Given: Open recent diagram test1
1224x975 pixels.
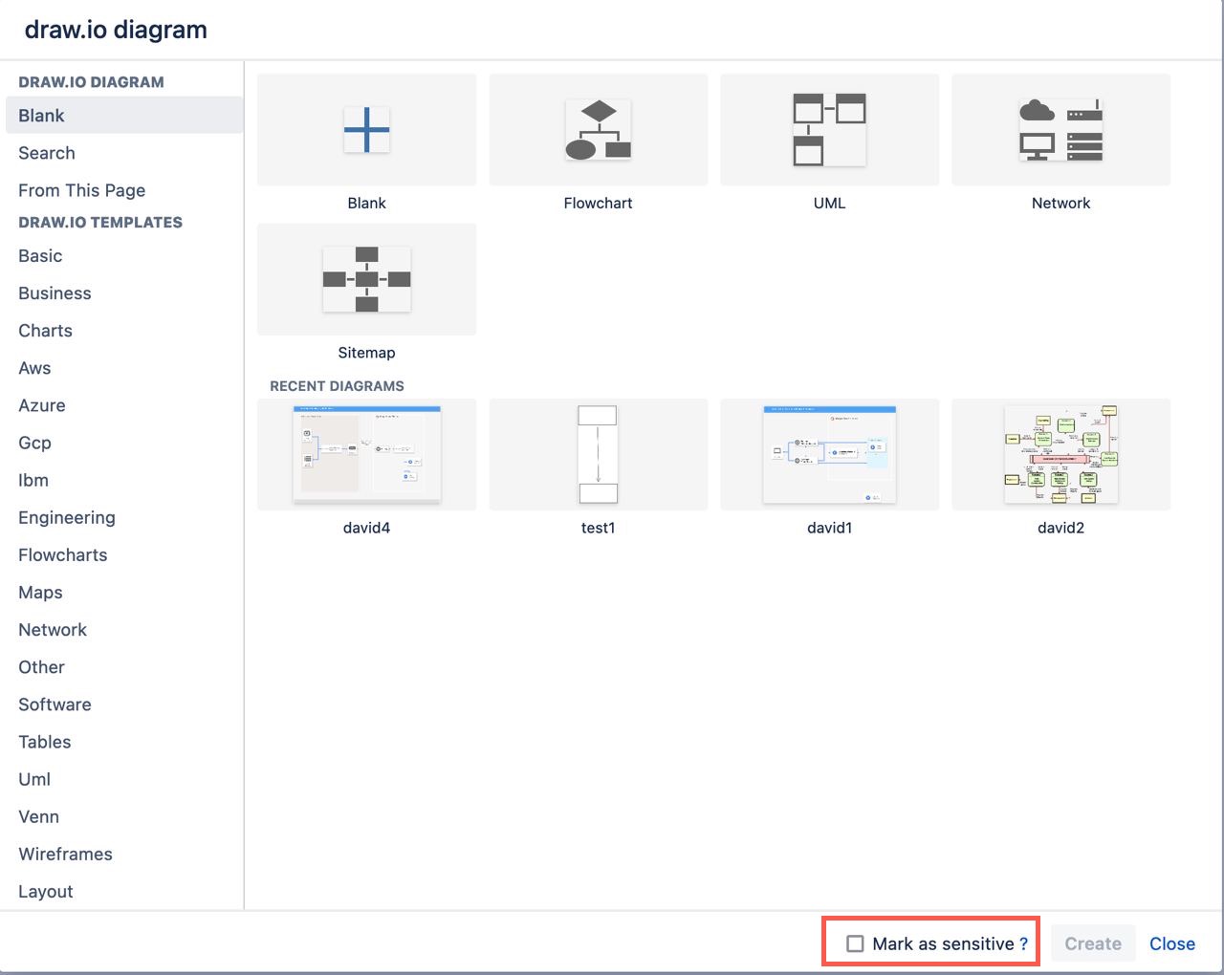Looking at the screenshot, I should coord(598,454).
